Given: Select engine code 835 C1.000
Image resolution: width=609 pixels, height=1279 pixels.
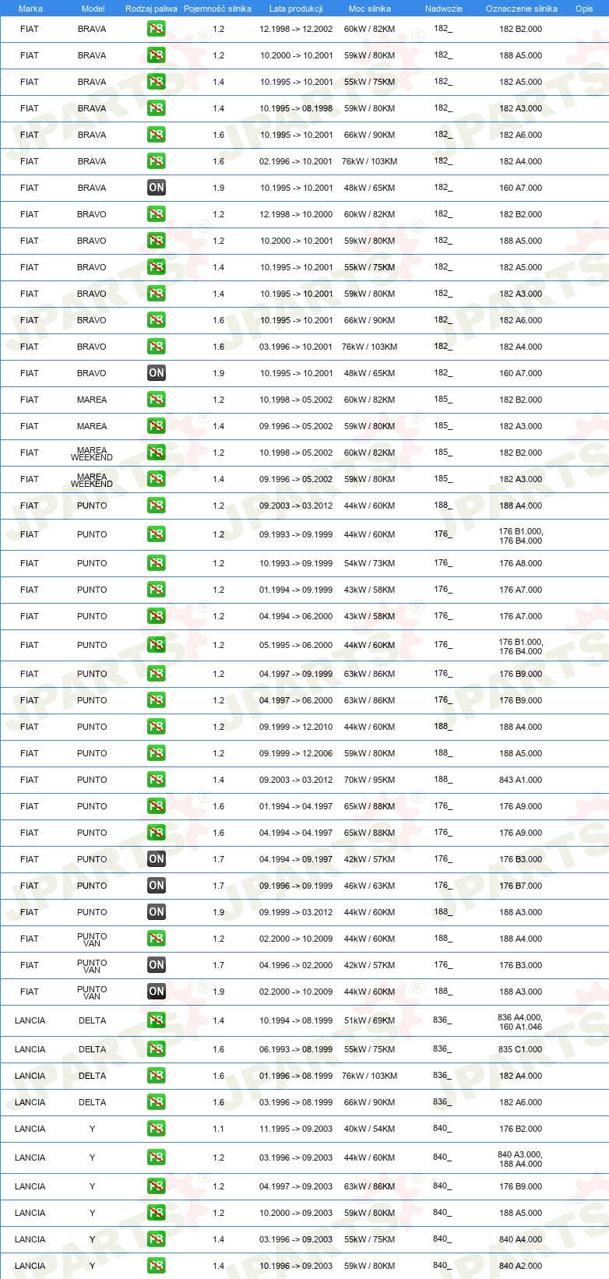Looking at the screenshot, I should 521,1049.
